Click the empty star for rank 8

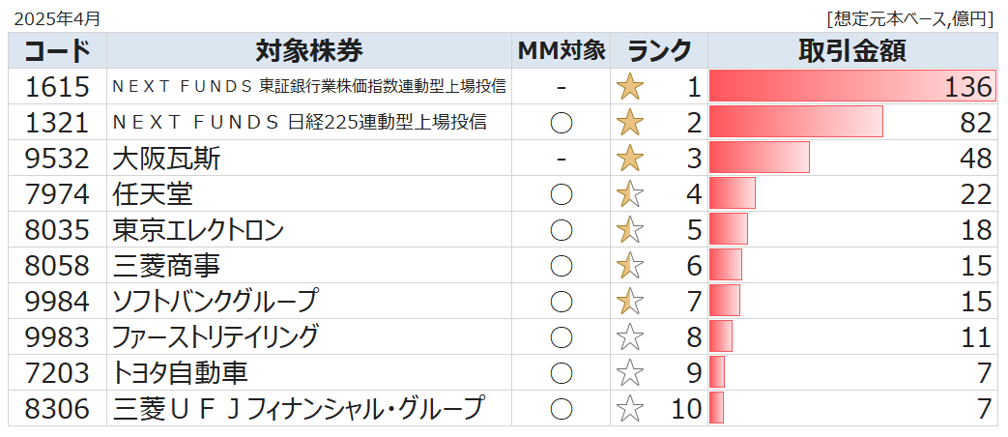(x=630, y=337)
